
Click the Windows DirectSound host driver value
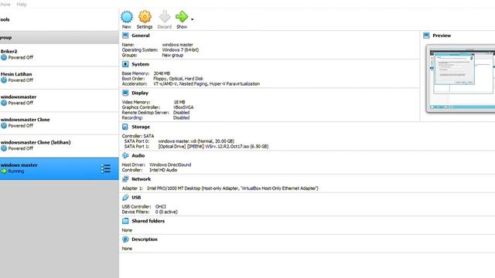click(x=170, y=164)
